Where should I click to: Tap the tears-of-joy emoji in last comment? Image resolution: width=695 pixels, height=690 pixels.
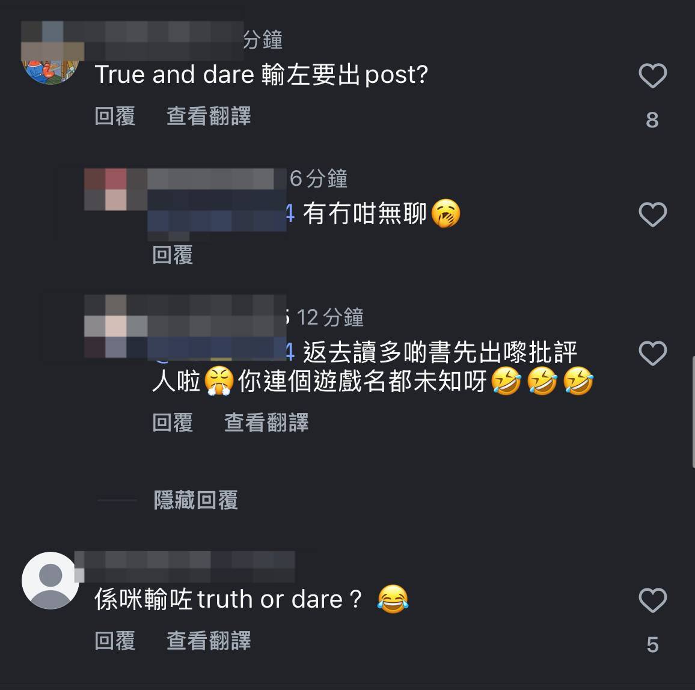coord(393,599)
